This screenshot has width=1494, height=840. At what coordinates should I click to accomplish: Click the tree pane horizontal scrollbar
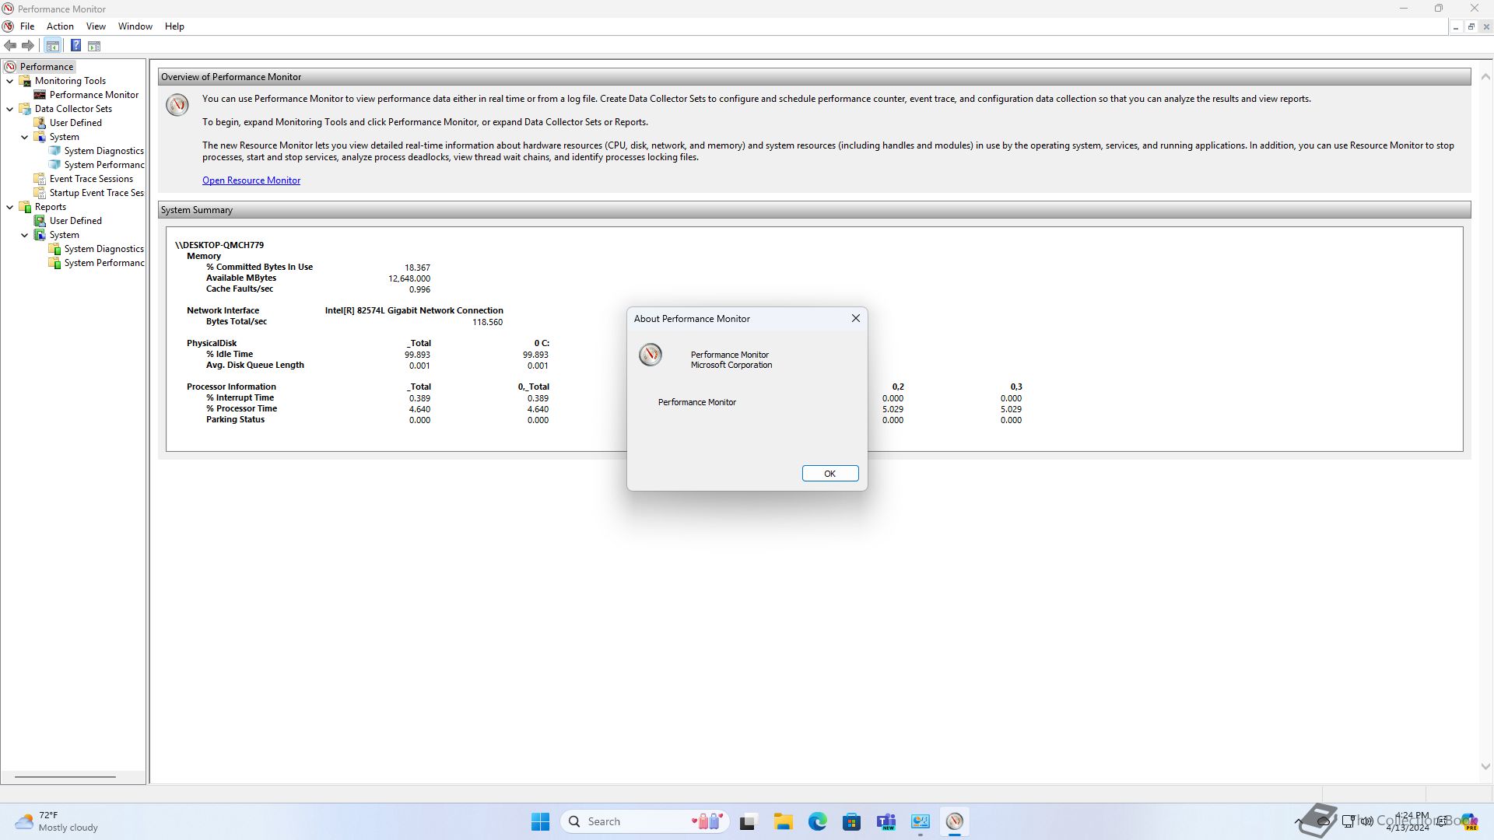pos(65,776)
